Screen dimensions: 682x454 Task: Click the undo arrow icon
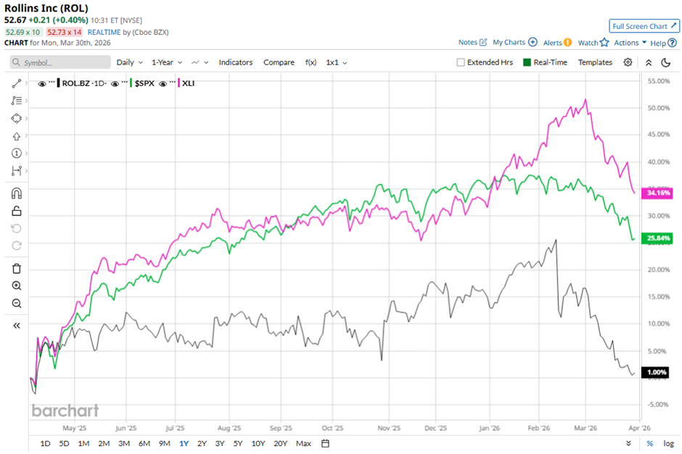(17, 228)
